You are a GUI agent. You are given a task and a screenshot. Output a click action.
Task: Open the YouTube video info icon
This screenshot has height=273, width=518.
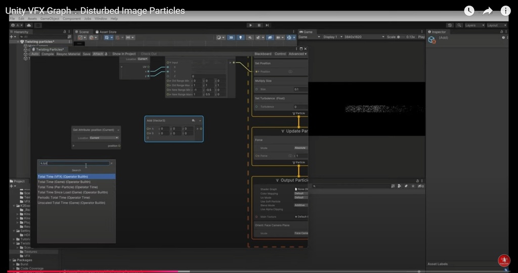click(x=506, y=11)
